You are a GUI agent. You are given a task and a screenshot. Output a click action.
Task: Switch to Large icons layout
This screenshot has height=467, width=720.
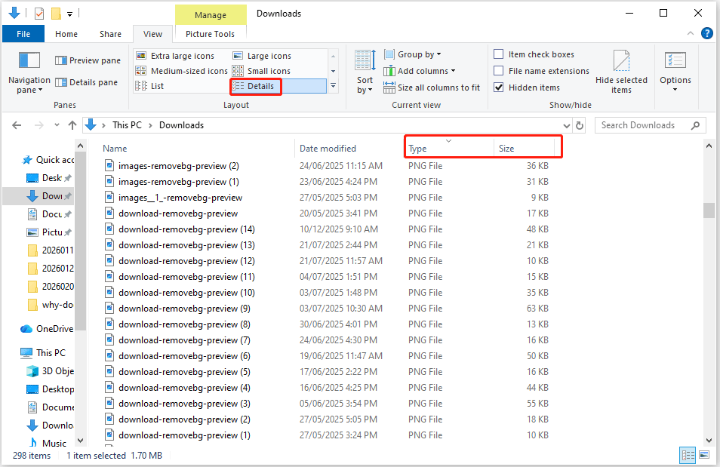tap(269, 55)
